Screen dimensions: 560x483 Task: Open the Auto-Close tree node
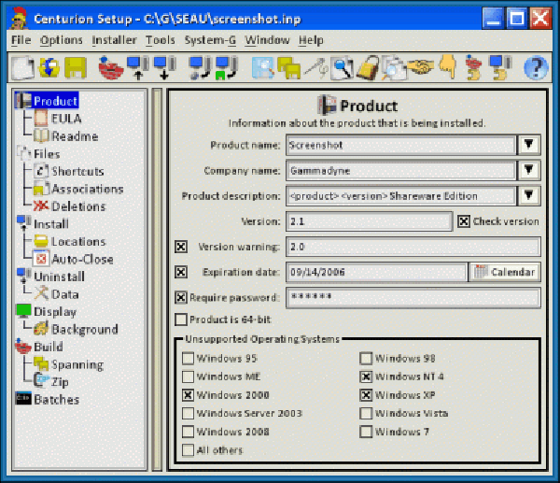pos(81,259)
